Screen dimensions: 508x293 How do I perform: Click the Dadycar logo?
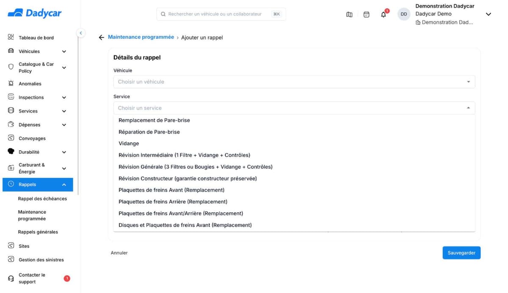(x=35, y=14)
